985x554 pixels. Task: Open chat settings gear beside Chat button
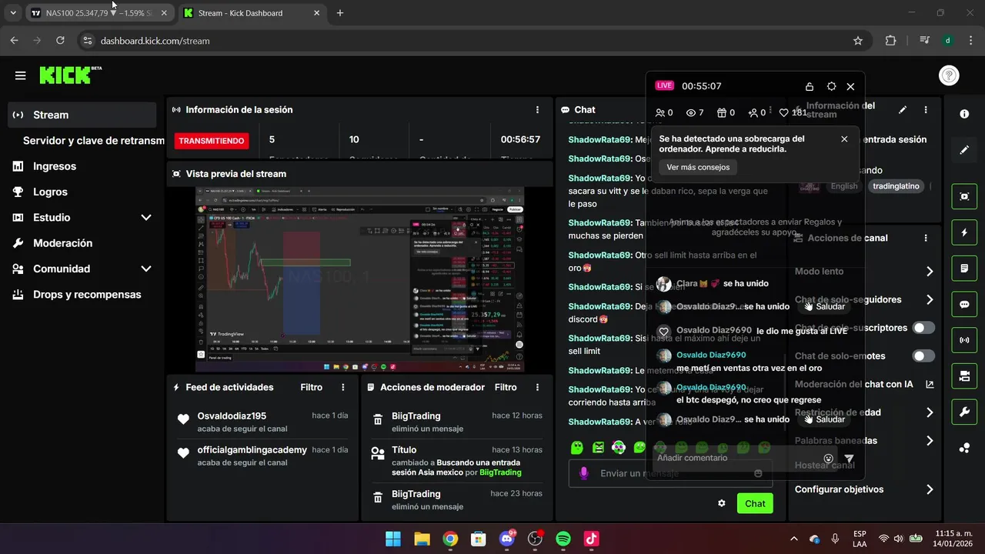(x=722, y=503)
